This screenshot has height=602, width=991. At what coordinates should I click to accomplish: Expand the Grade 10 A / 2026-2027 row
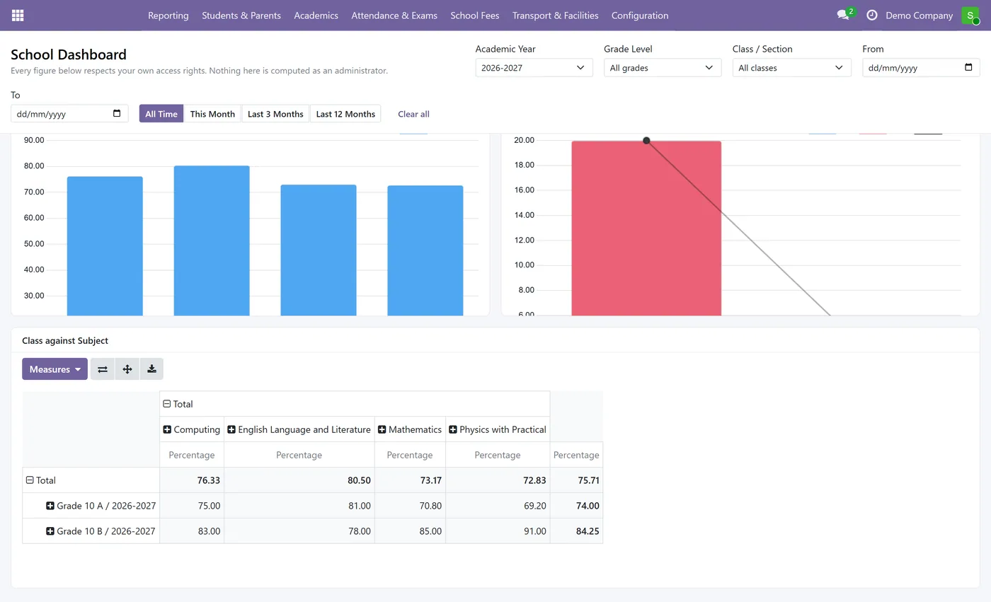[91, 506]
